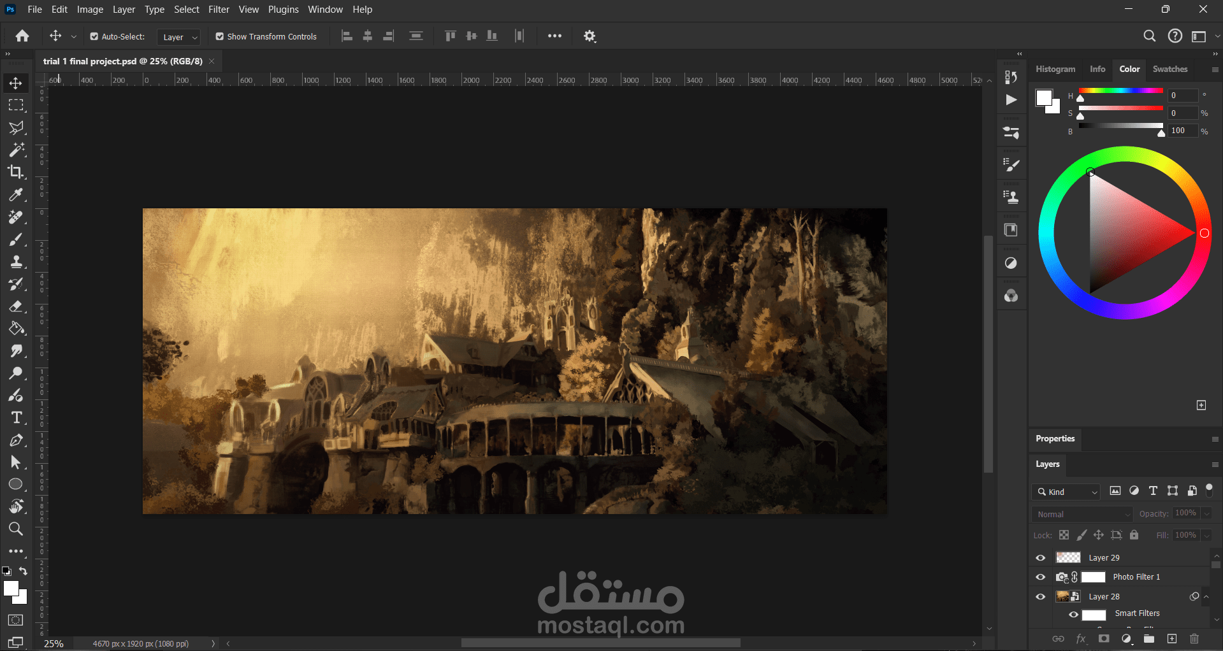Swap foreground and background colors
Image resolution: width=1223 pixels, height=651 pixels.
24,571
